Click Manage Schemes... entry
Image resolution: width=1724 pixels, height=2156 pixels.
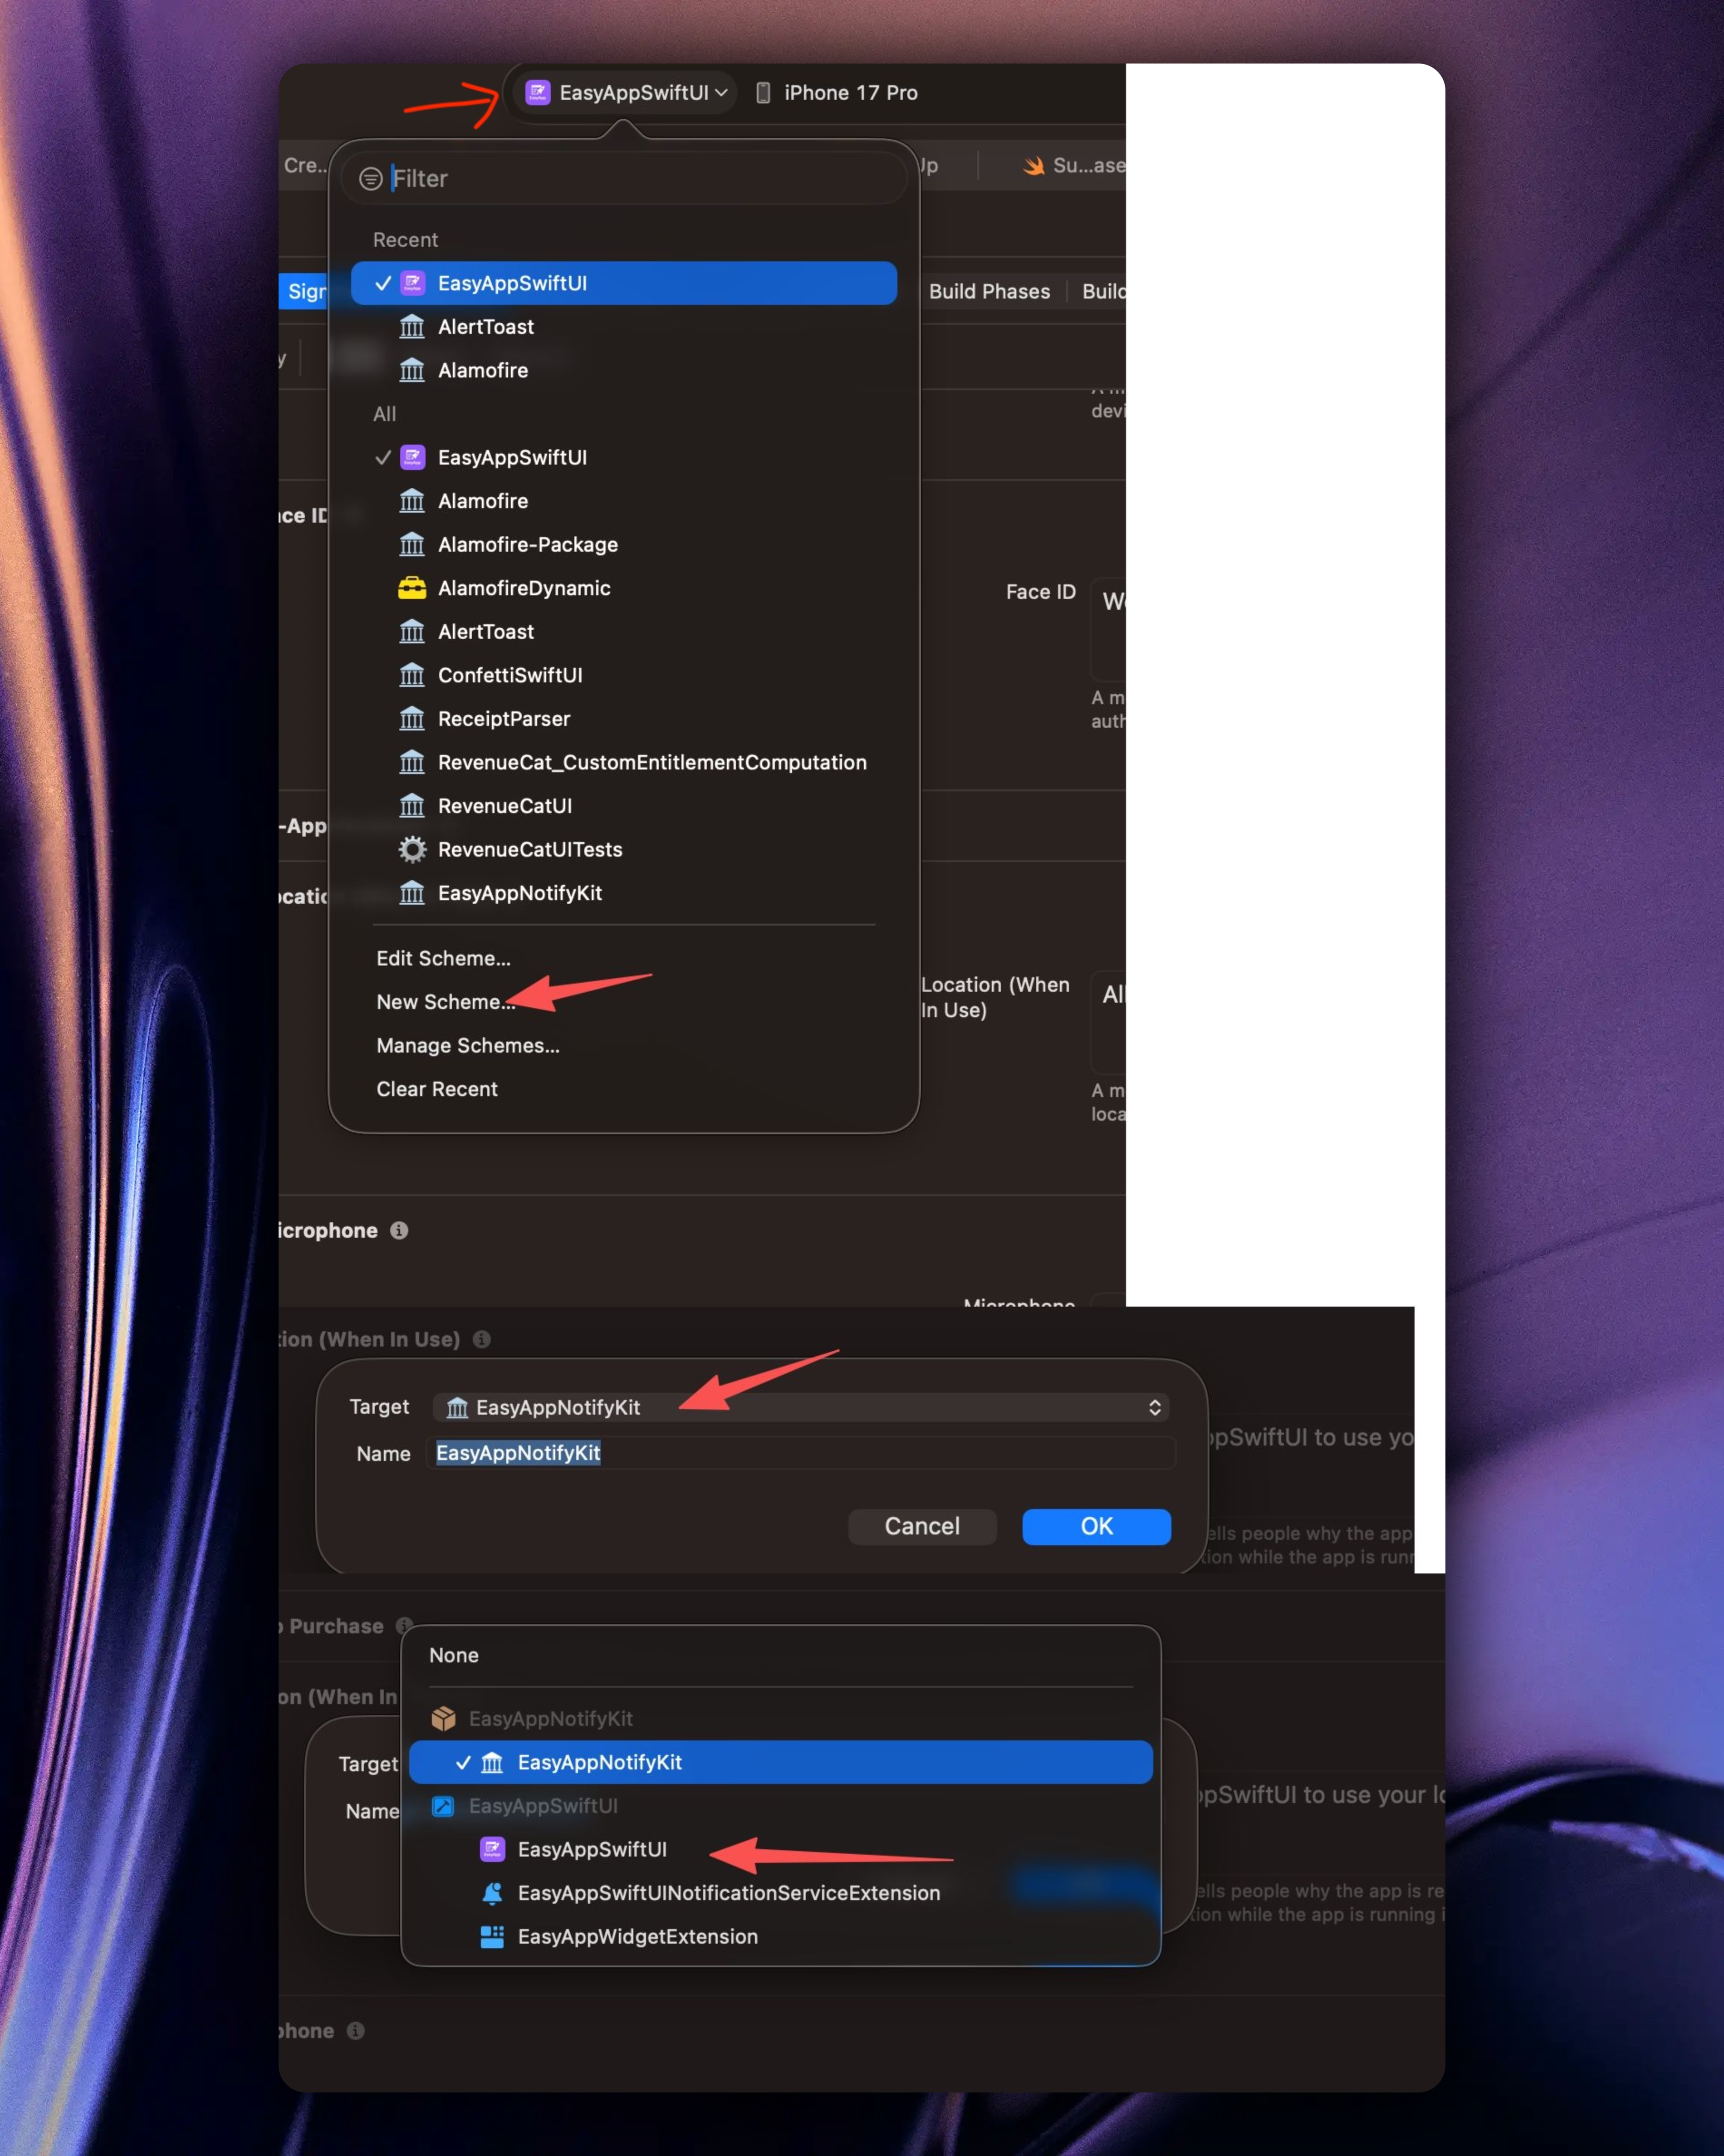pyautogui.click(x=467, y=1045)
